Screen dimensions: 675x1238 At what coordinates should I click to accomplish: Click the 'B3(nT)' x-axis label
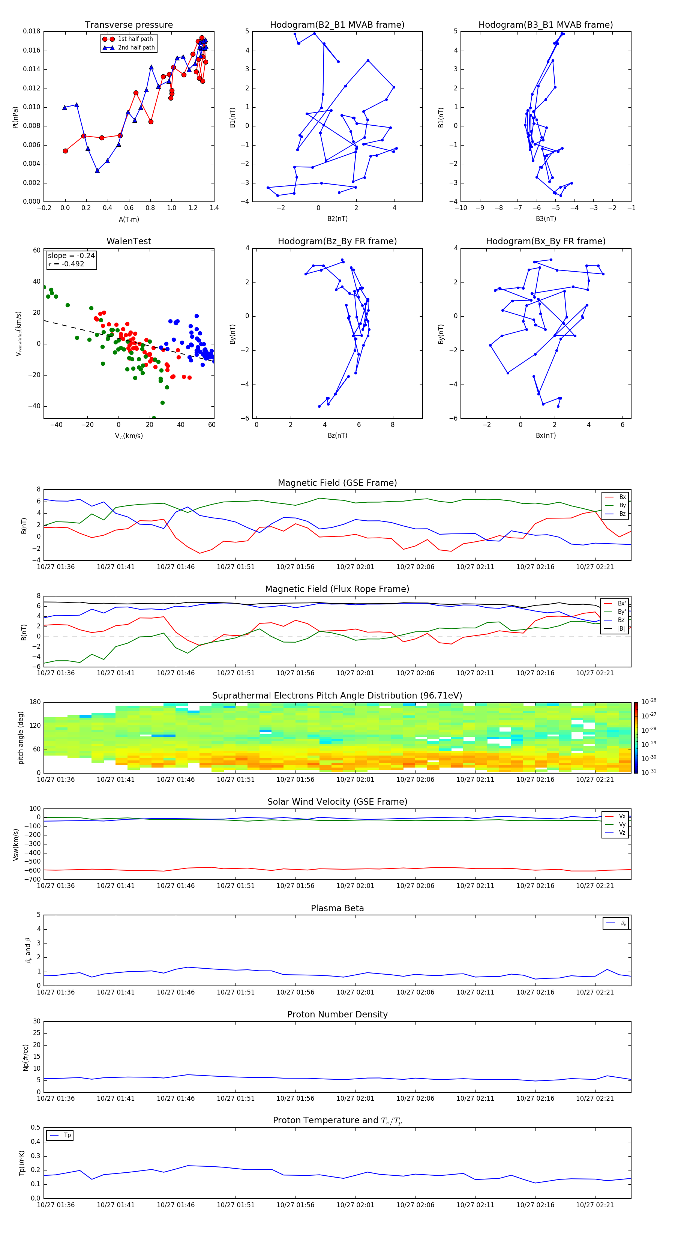tap(546, 219)
